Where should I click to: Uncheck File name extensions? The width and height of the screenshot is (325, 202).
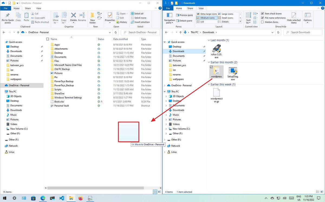pos(262,18)
